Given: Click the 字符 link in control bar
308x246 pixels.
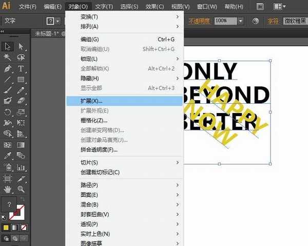Looking at the screenshot, I should [273, 21].
